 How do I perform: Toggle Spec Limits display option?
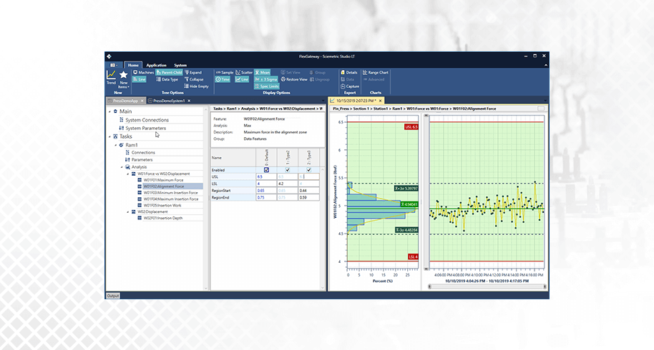click(266, 86)
